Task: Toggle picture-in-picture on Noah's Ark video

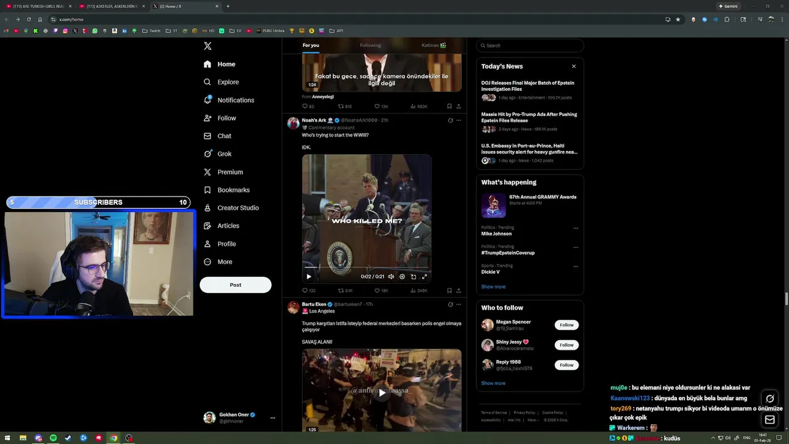Action: coord(413,277)
